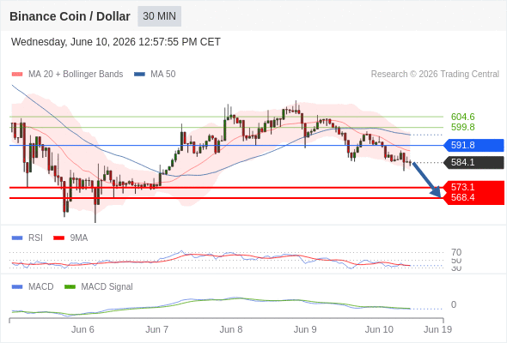Click the MACD zero level label
This screenshot has height=343, width=507.
click(x=454, y=304)
